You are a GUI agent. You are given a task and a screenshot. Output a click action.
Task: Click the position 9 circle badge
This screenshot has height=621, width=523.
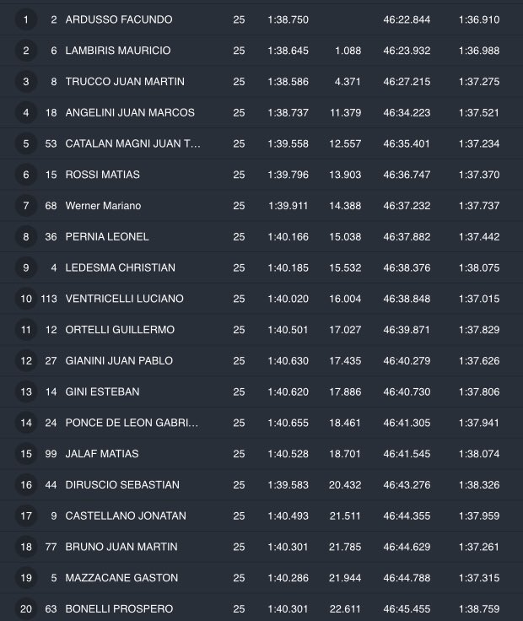26,267
